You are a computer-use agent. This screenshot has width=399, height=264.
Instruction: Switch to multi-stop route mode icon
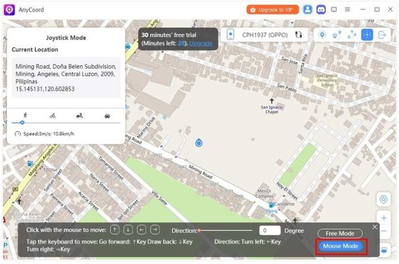(352, 35)
